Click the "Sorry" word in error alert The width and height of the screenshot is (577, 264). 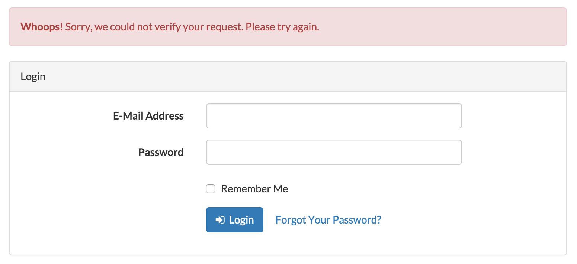(x=78, y=27)
